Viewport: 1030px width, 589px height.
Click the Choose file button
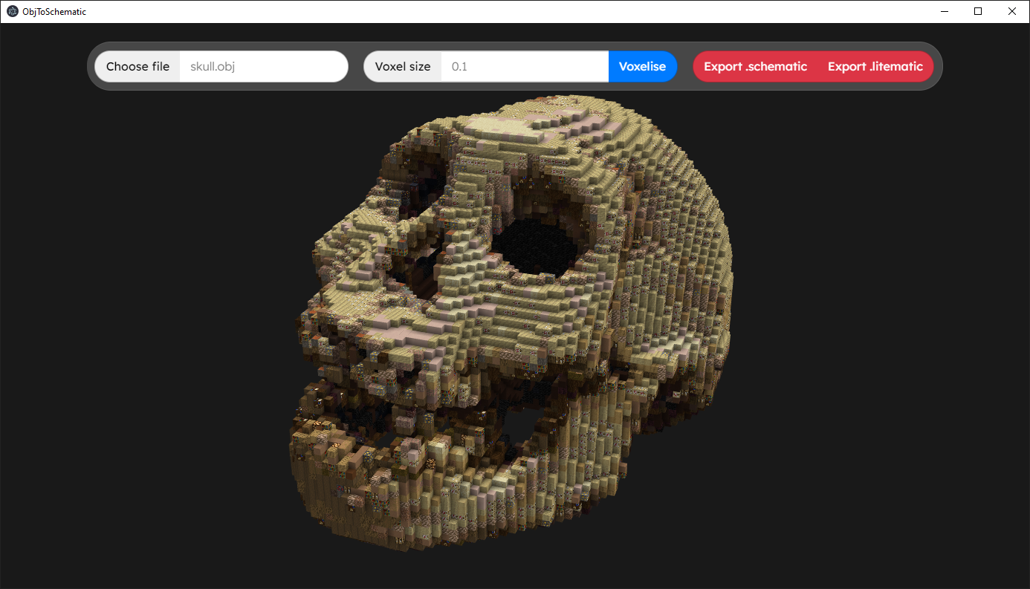click(x=137, y=67)
